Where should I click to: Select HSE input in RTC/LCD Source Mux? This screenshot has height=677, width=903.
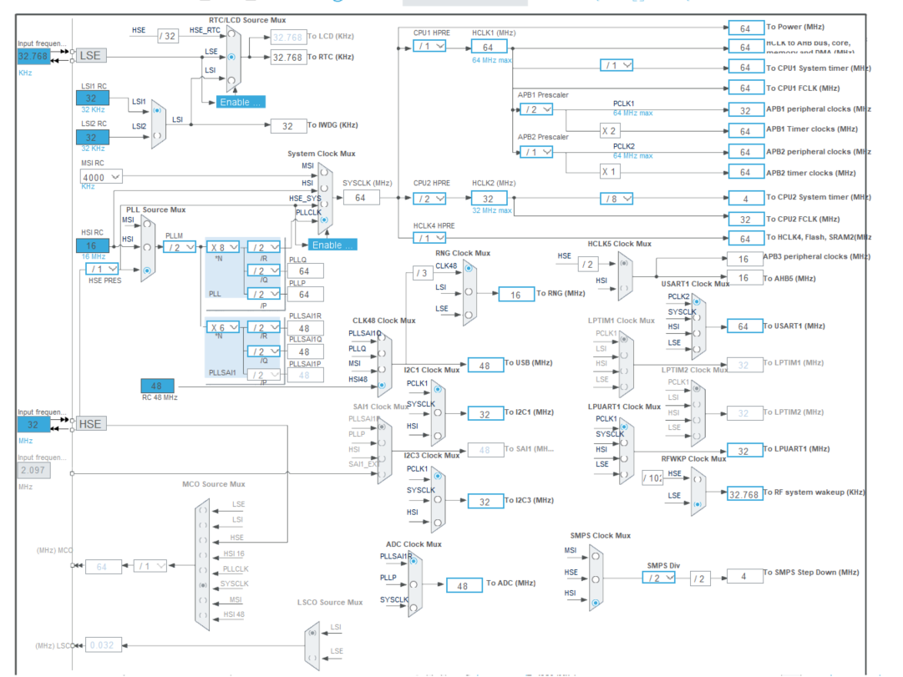point(231,33)
